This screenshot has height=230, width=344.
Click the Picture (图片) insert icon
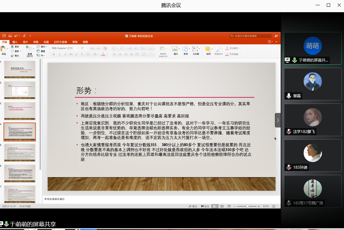coord(175,49)
